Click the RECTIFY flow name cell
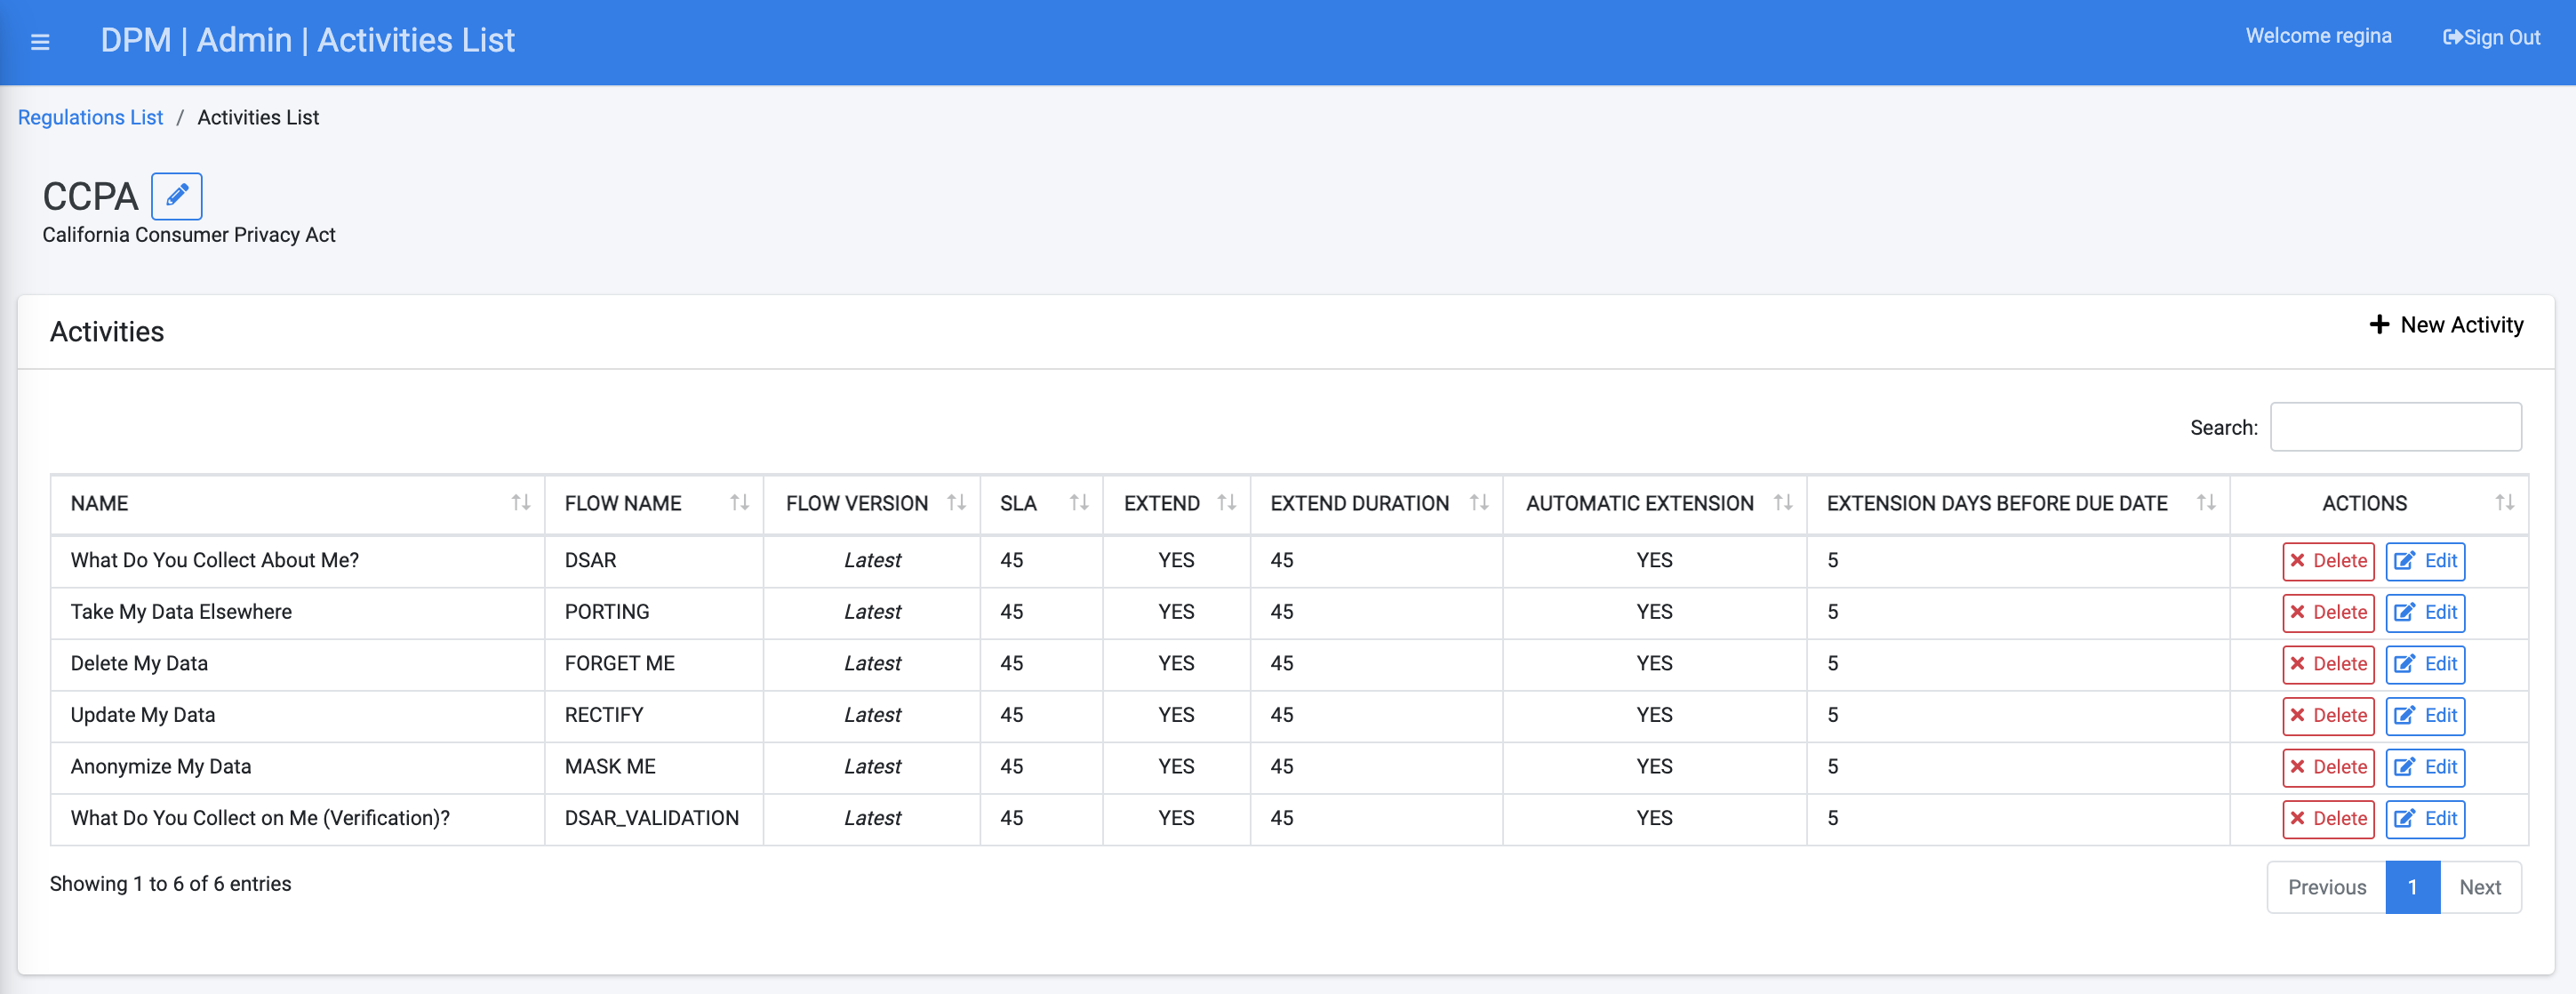Viewport: 2576px width, 994px height. click(x=654, y=716)
